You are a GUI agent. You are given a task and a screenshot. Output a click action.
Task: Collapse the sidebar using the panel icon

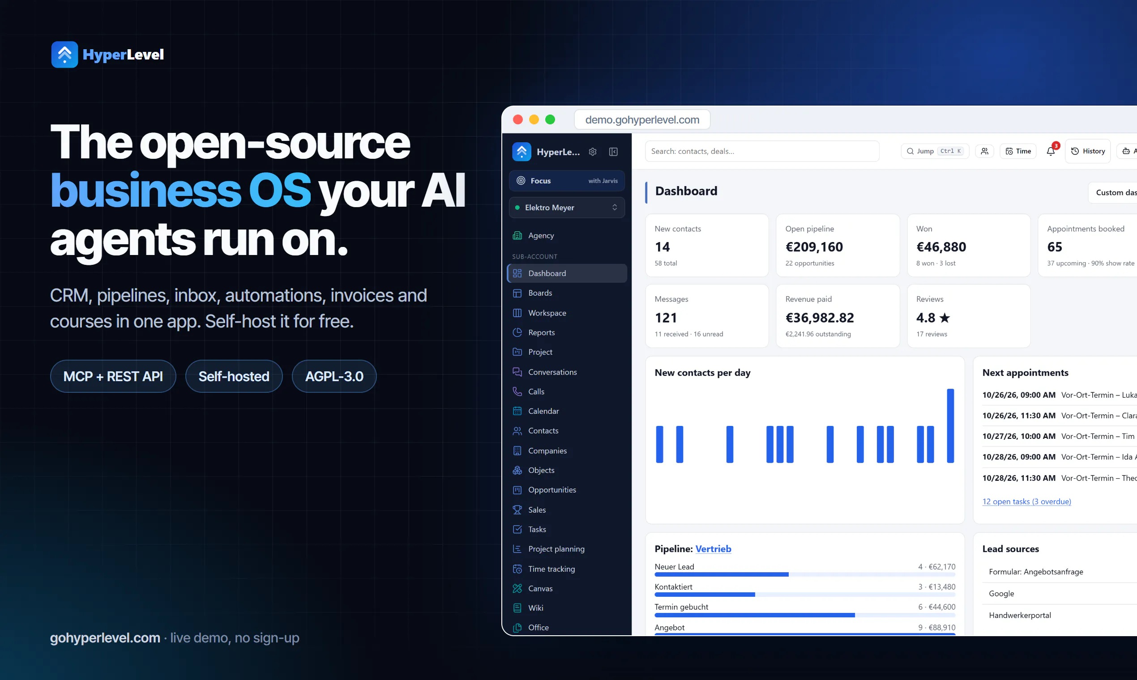pyautogui.click(x=613, y=152)
